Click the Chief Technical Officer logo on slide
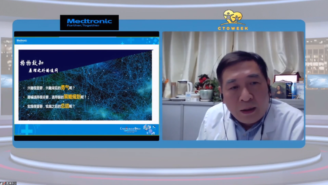The height and width of the screenshot is (185, 328). tap(130, 129)
